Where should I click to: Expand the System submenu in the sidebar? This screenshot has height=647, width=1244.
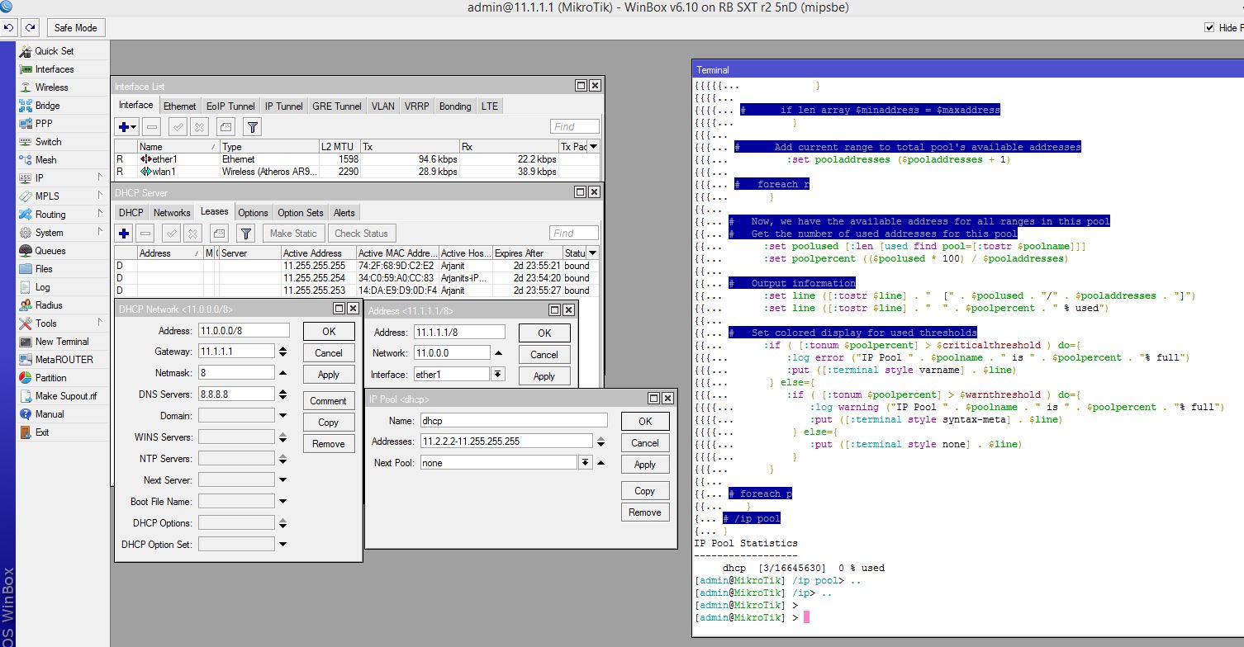(100, 233)
